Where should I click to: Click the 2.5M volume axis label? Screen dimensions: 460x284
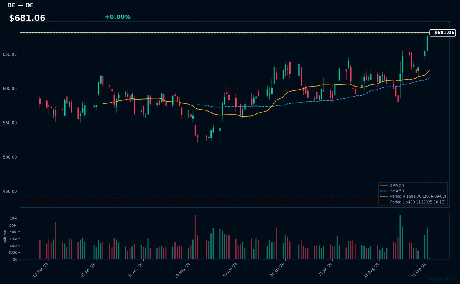(13, 225)
